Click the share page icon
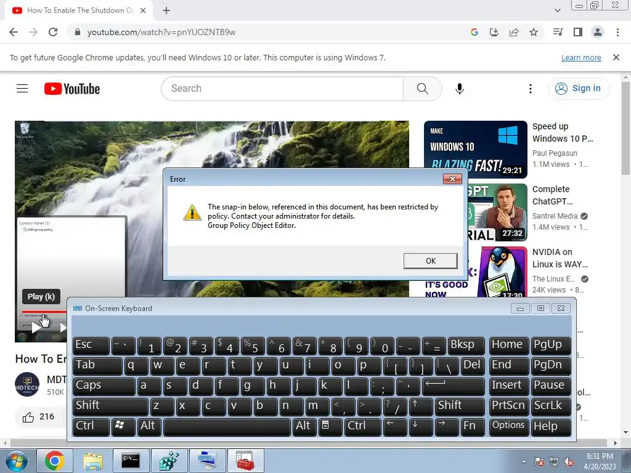 (514, 32)
